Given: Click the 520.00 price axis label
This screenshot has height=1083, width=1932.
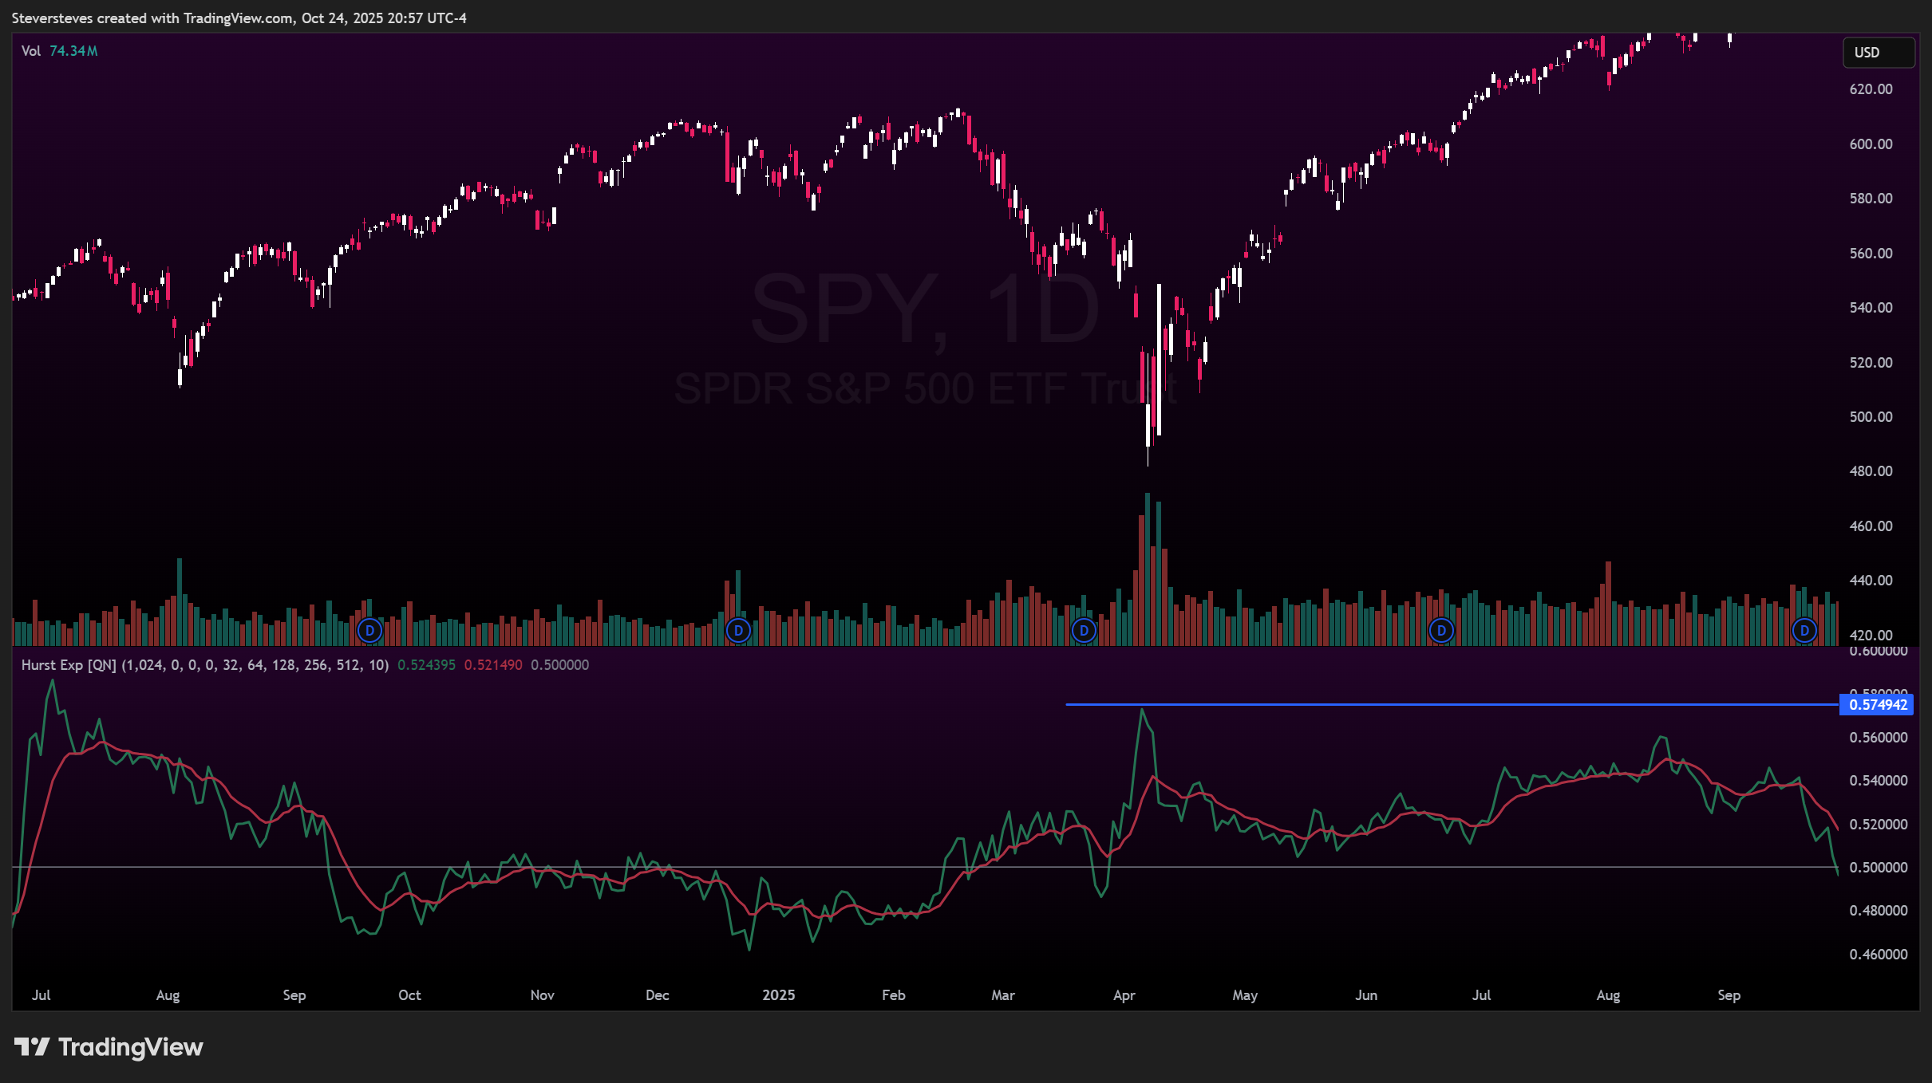Looking at the screenshot, I should [x=1871, y=363].
